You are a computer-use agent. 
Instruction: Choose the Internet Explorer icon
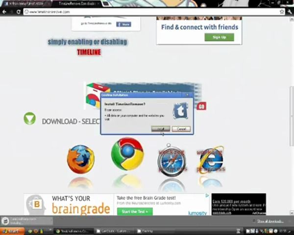click(211, 160)
